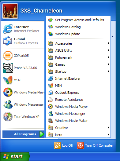
Task: Click the Nero folder icon
Action: (51, 135)
